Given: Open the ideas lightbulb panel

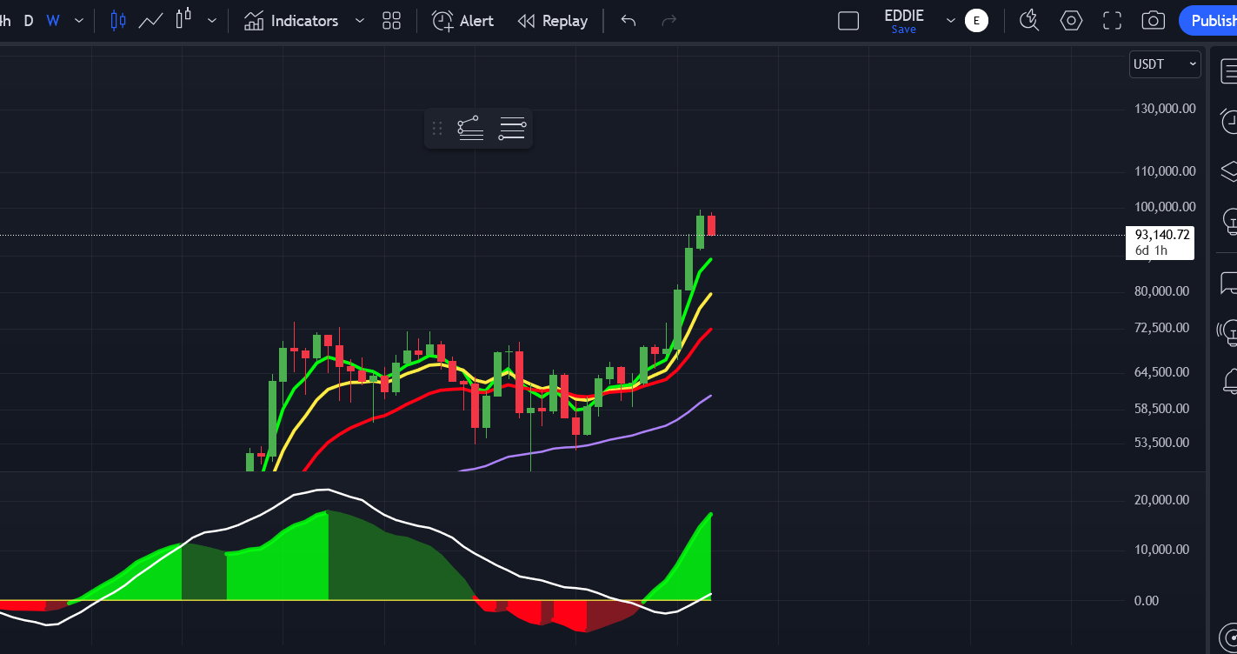Looking at the screenshot, I should 1229,221.
